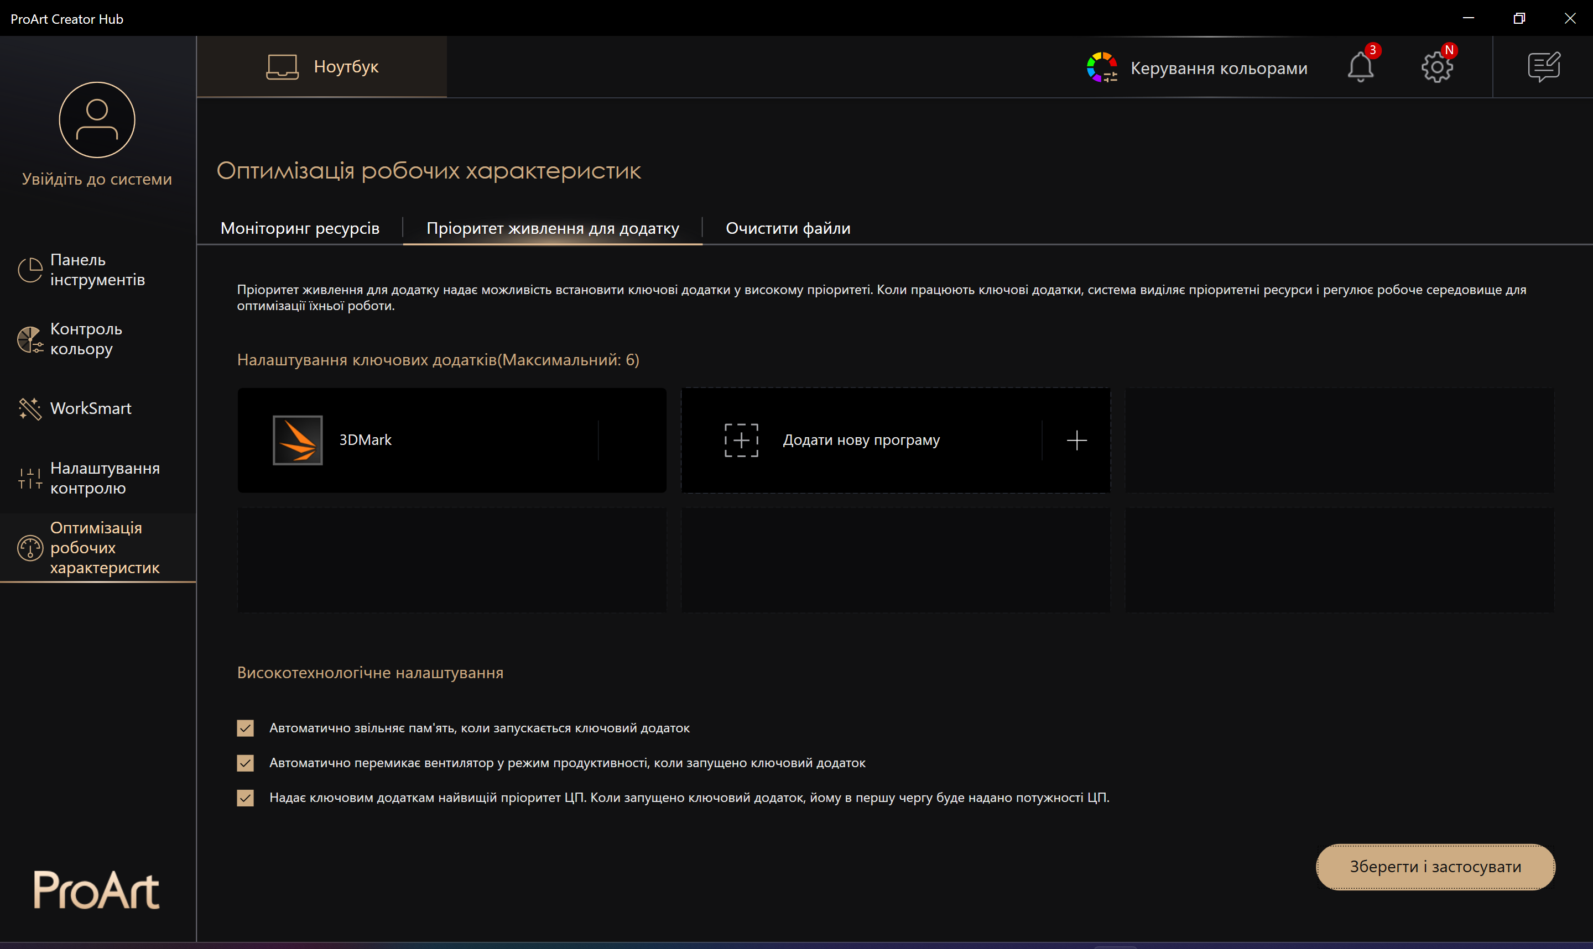Click the feedback note icon
The width and height of the screenshot is (1593, 949).
pos(1544,67)
